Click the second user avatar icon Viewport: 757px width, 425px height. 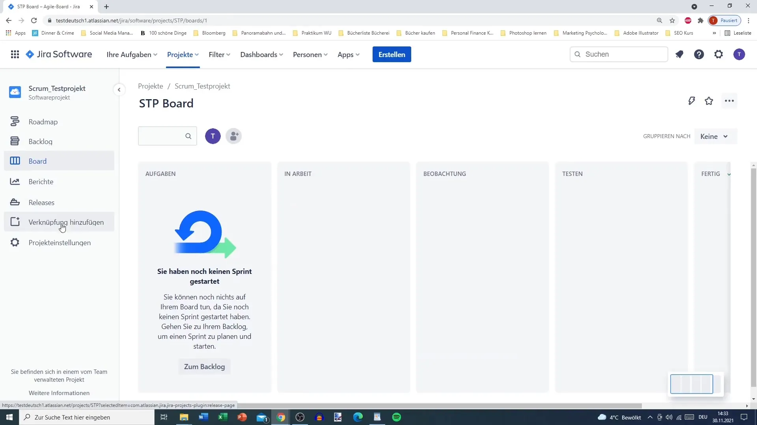coord(234,136)
